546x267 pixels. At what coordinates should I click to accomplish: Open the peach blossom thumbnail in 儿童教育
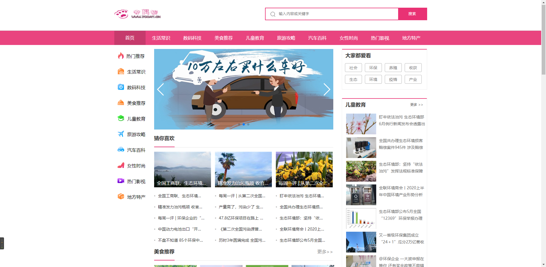click(x=361, y=124)
